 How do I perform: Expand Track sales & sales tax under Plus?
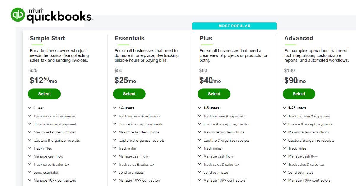coord(221,164)
